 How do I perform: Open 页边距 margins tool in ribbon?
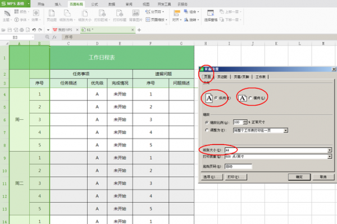(52, 13)
